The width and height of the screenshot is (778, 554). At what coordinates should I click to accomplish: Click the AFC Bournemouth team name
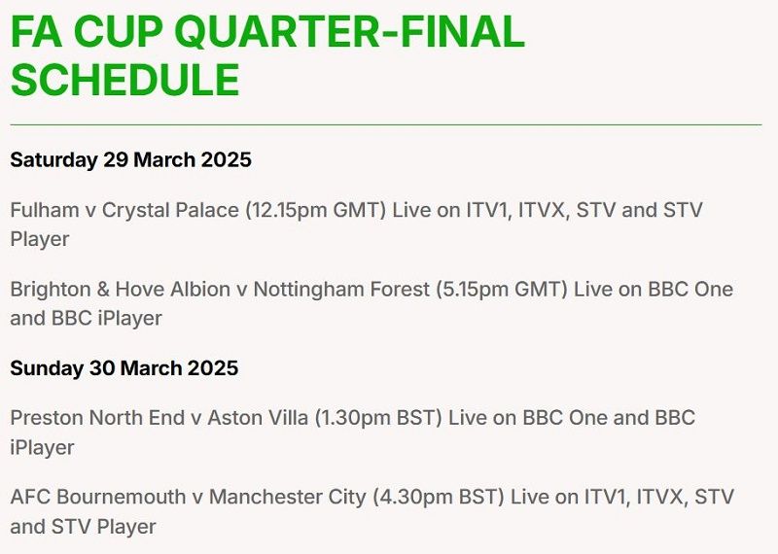pyautogui.click(x=98, y=497)
